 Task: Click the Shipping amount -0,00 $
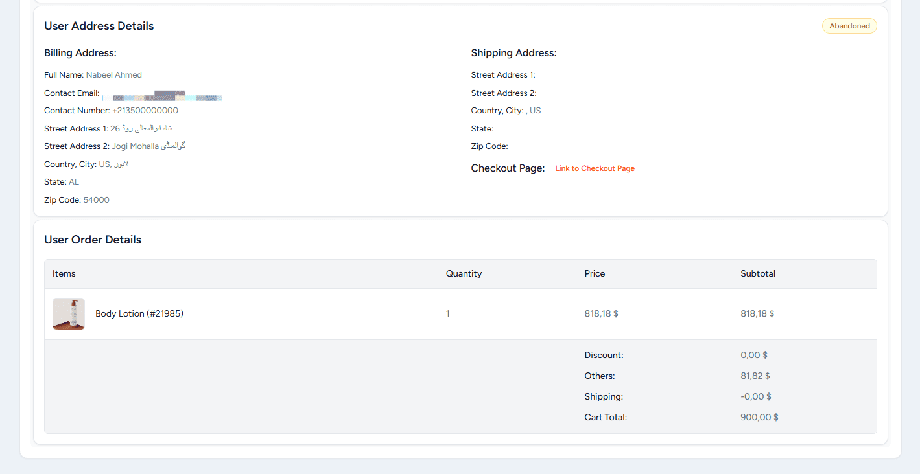point(756,397)
